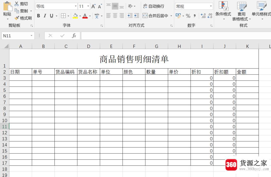This screenshot has width=271, height=177.
Task: Open the font color dropdown arrow
Action: point(90,16)
